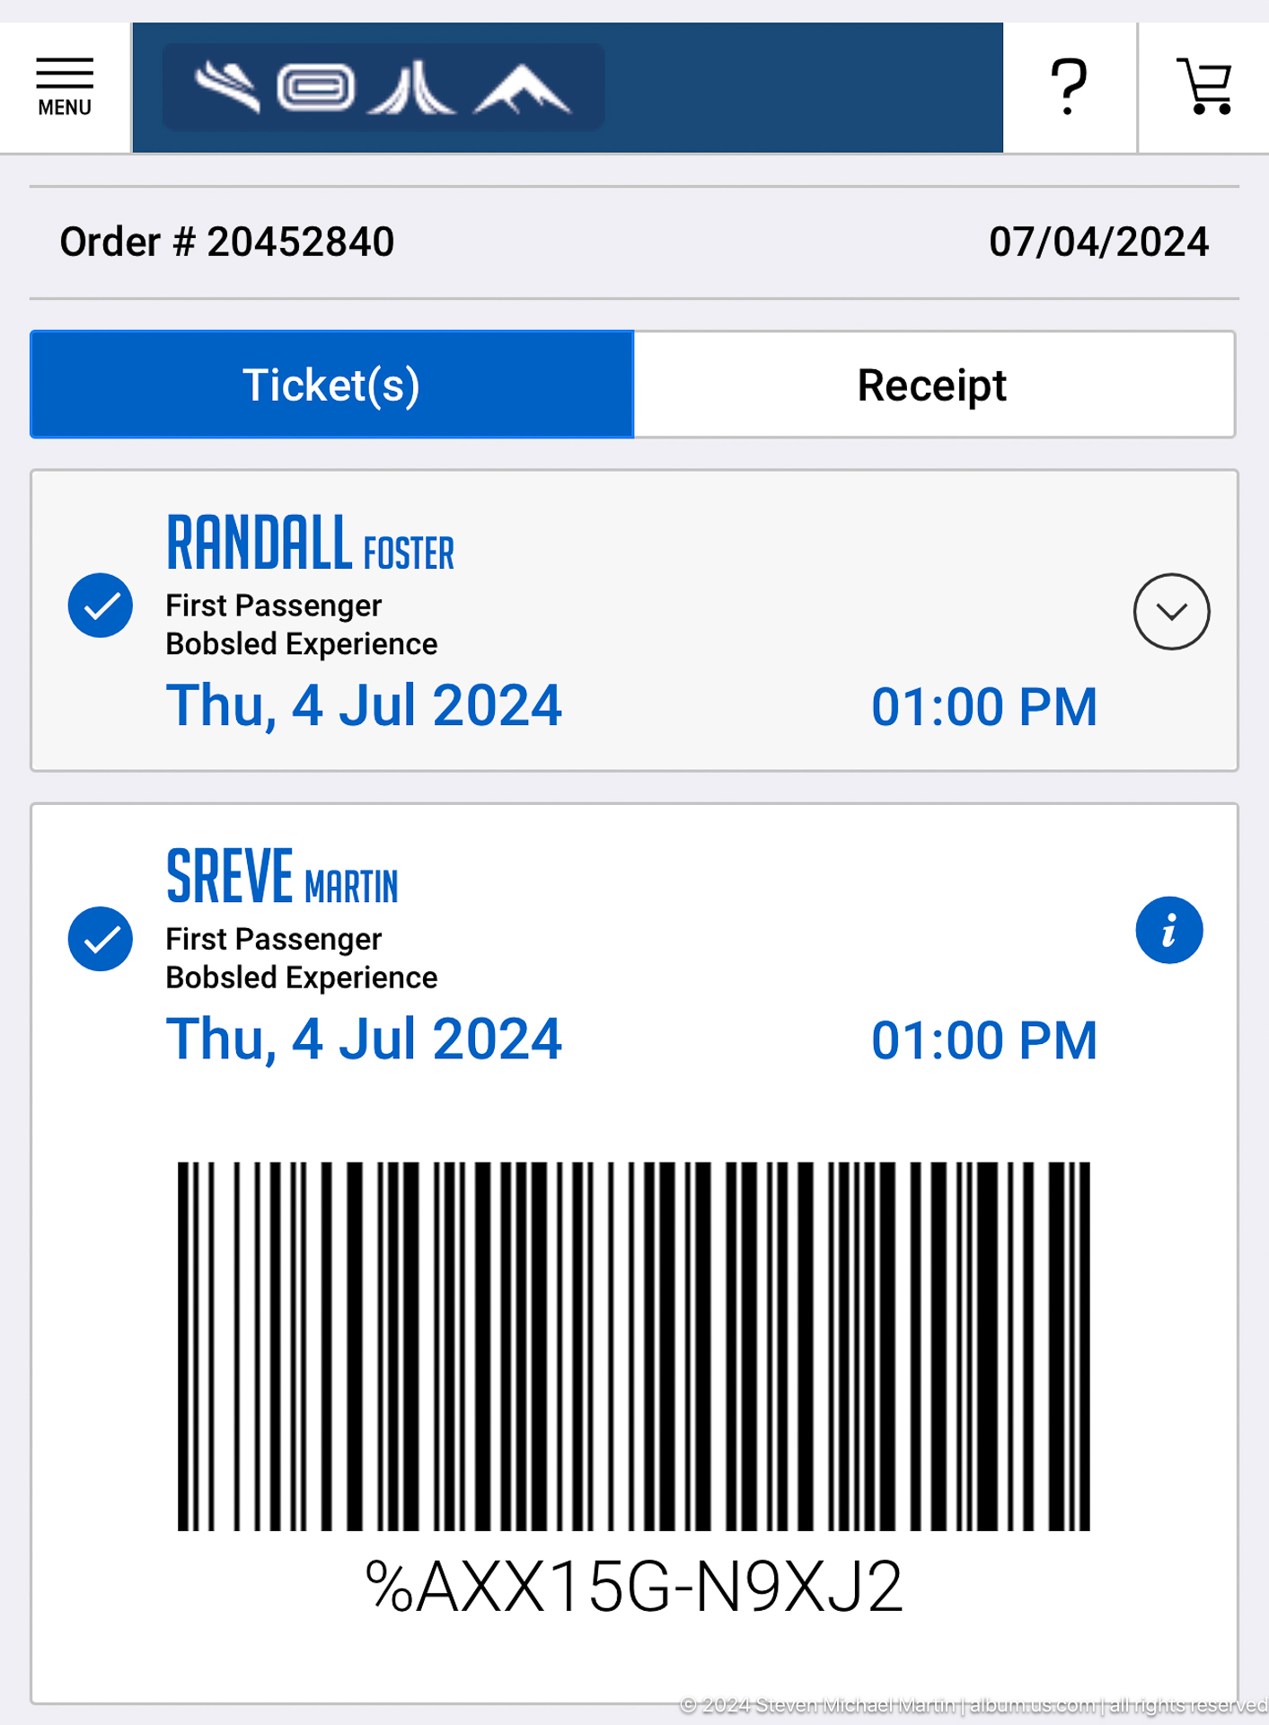
Task: Tap Randall's 01:00 PM time slot
Action: [984, 707]
